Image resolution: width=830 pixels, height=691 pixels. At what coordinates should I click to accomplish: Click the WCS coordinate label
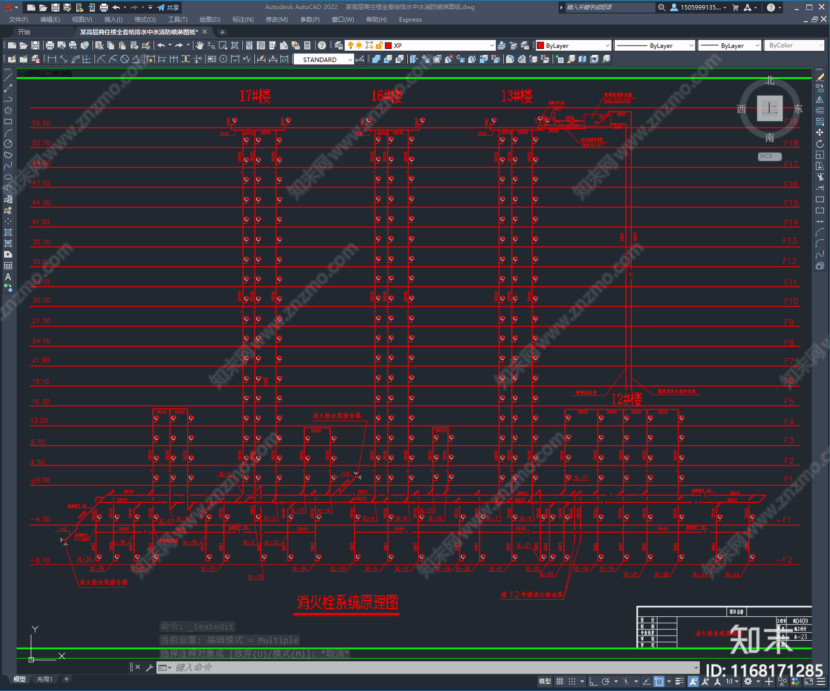[x=769, y=157]
